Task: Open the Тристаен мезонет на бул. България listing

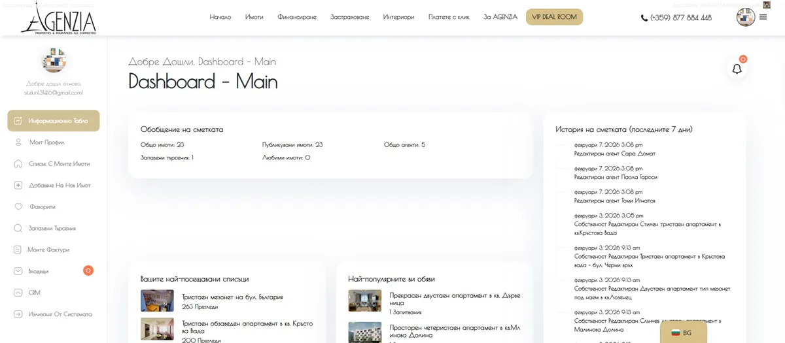Action: pos(232,297)
